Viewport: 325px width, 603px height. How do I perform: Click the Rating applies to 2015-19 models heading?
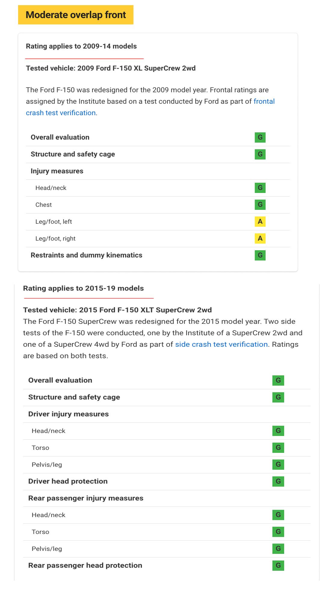[83, 288]
